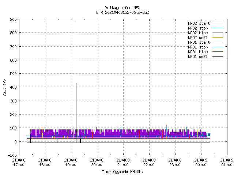Click the yellow NPD1 start legend line
The width and height of the screenshot is (234, 175).
pyautogui.click(x=218, y=42)
